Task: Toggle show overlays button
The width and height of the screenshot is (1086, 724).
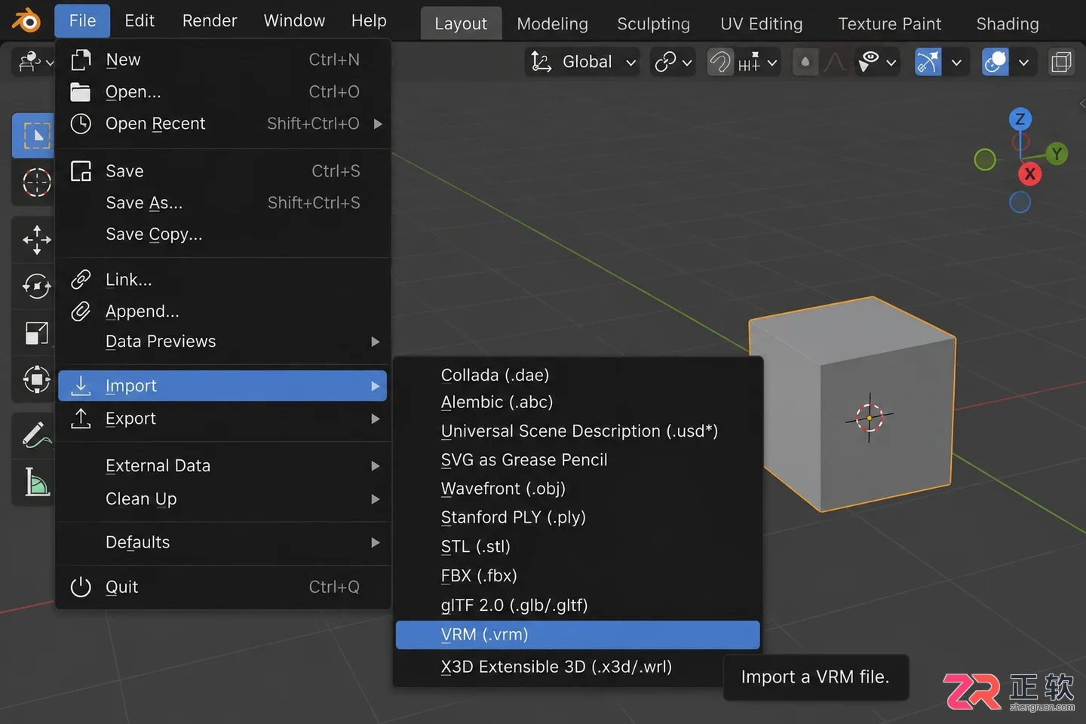Action: tap(995, 62)
